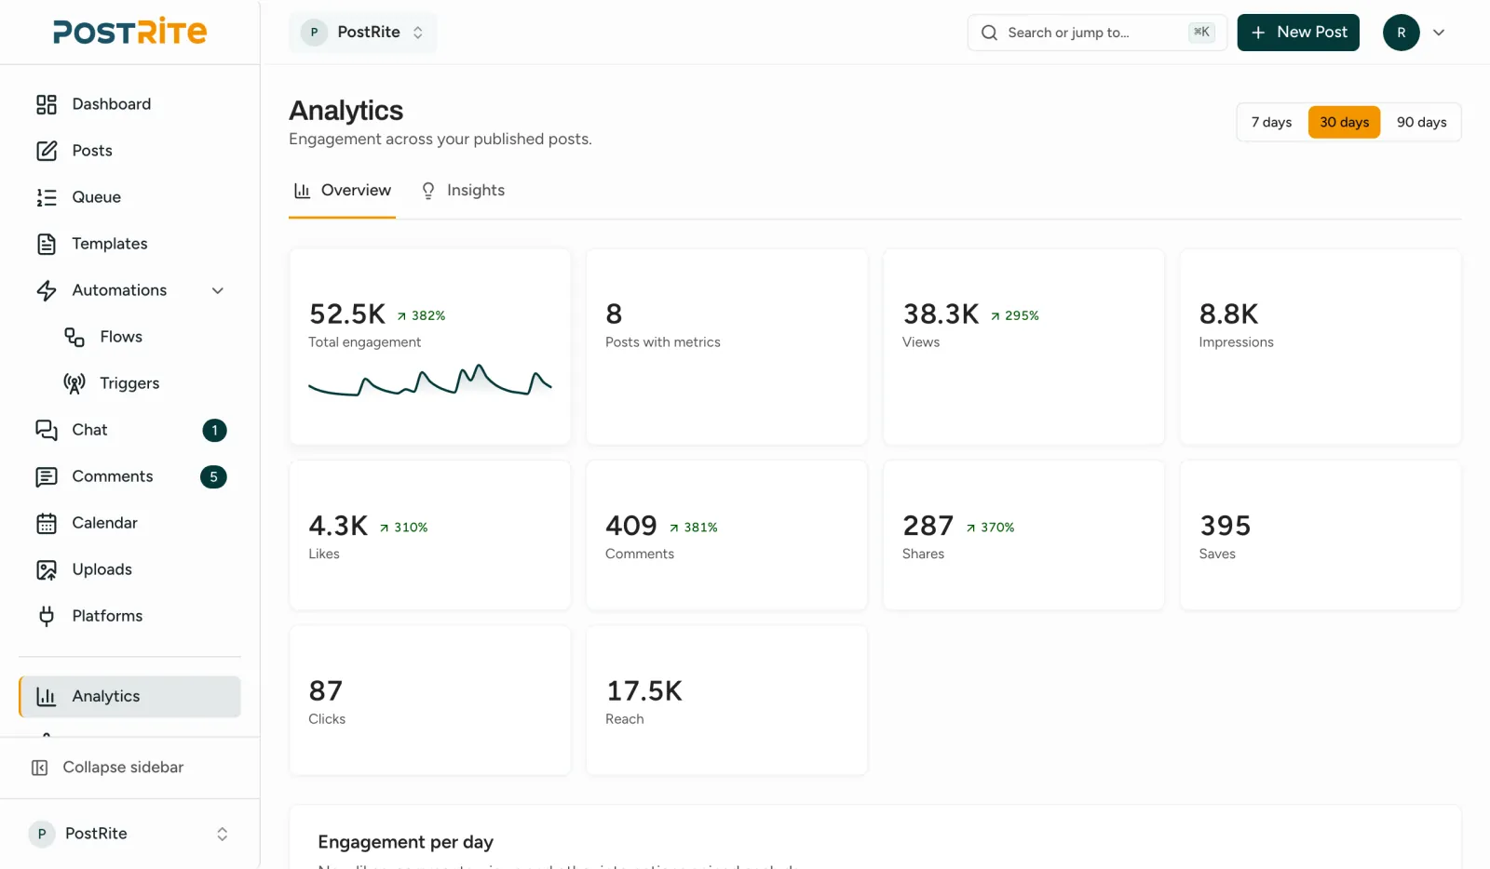Click the 38.3K Views value

[941, 314]
